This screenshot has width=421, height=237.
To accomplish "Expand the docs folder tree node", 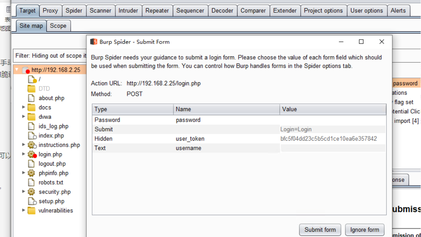I will (24, 107).
